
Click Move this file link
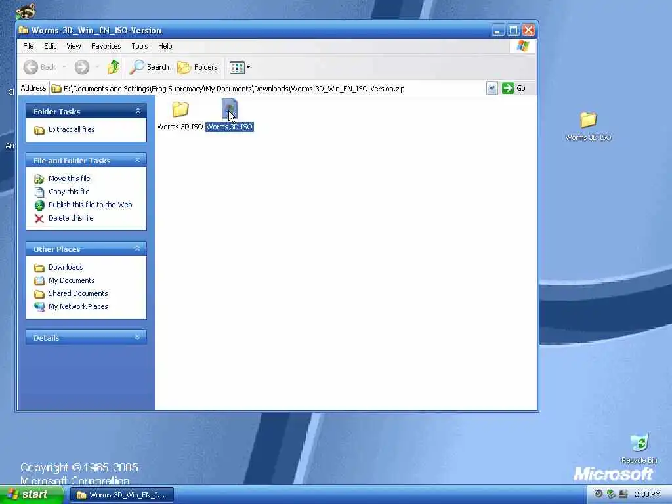coord(70,178)
